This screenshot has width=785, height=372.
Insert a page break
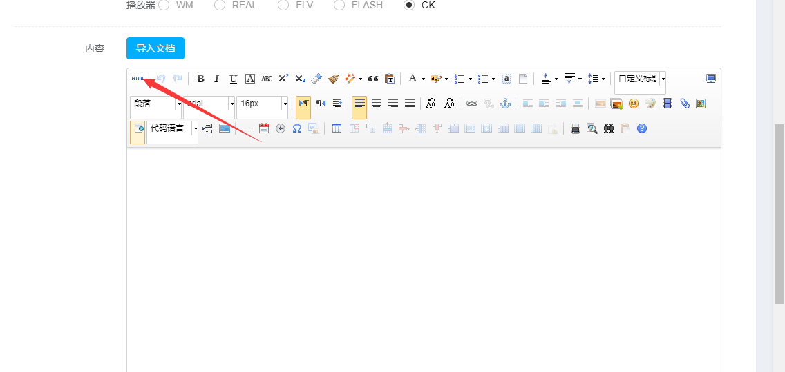pyautogui.click(x=207, y=128)
